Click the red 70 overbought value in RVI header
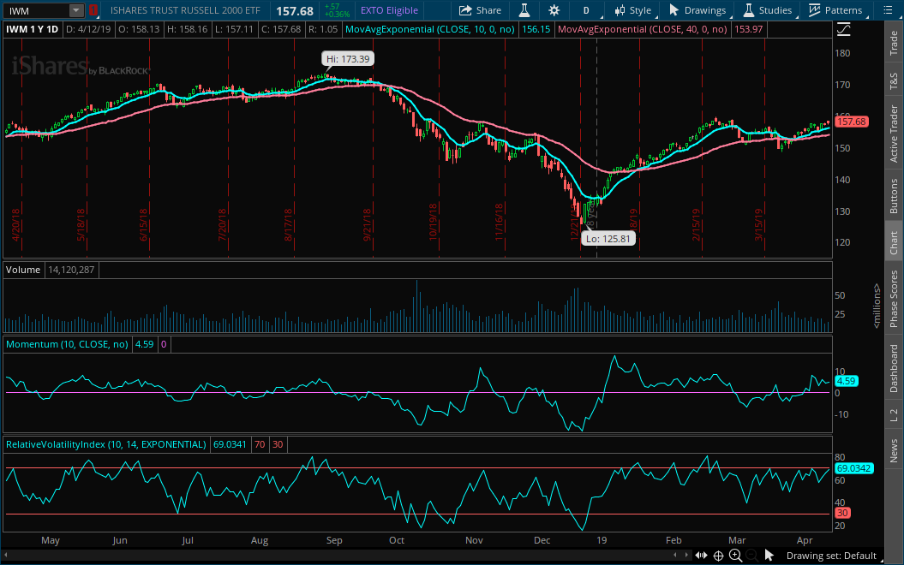This screenshot has height=565, width=904. 260,444
